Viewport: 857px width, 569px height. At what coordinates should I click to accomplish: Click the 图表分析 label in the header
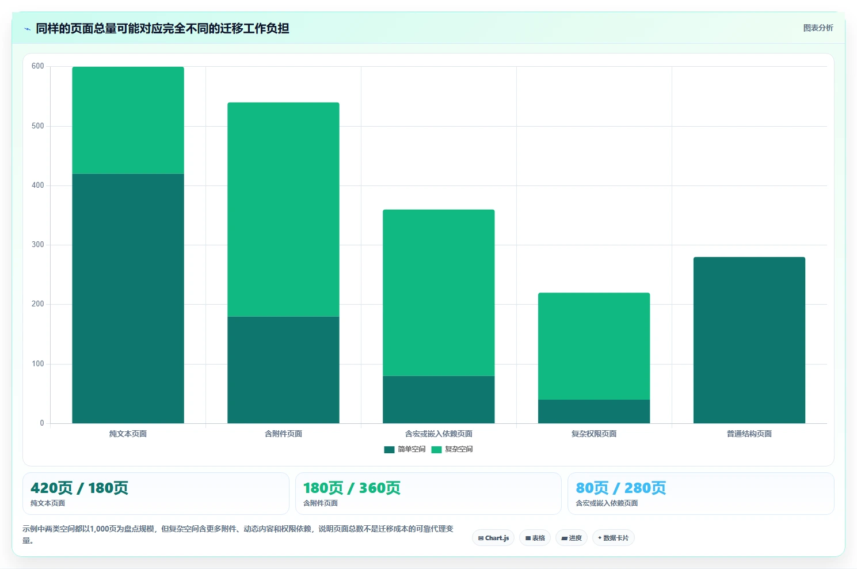click(x=818, y=28)
